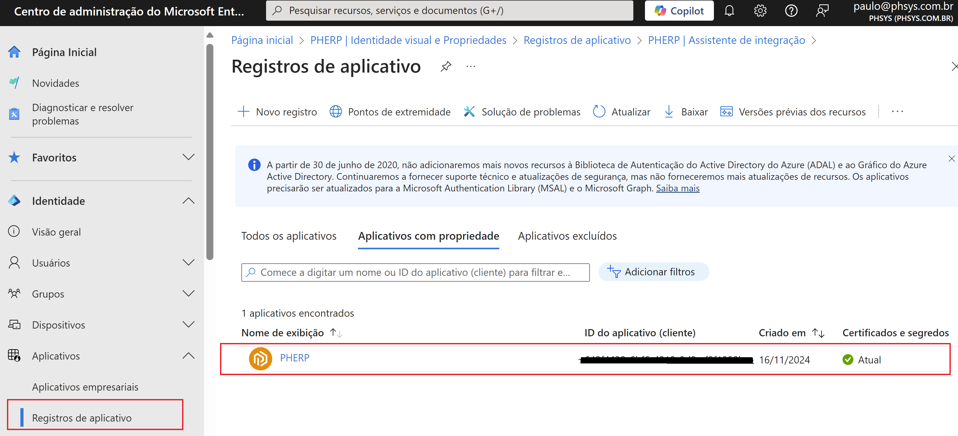This screenshot has height=436, width=958.
Task: Collapse the Aplicativos chevron
Action: tap(189, 356)
